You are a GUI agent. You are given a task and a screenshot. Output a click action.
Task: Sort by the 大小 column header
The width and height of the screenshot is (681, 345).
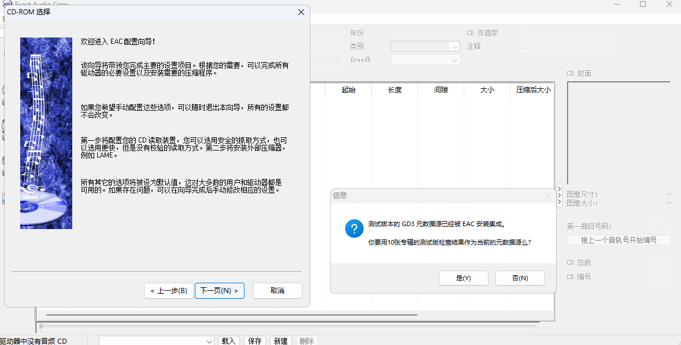click(x=487, y=90)
